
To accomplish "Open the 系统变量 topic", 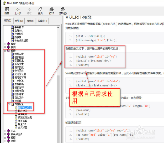I will point(19,64).
